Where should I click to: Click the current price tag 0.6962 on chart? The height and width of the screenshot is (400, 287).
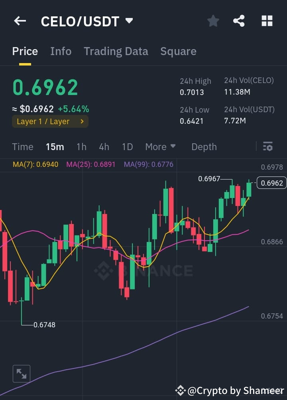tap(271, 183)
